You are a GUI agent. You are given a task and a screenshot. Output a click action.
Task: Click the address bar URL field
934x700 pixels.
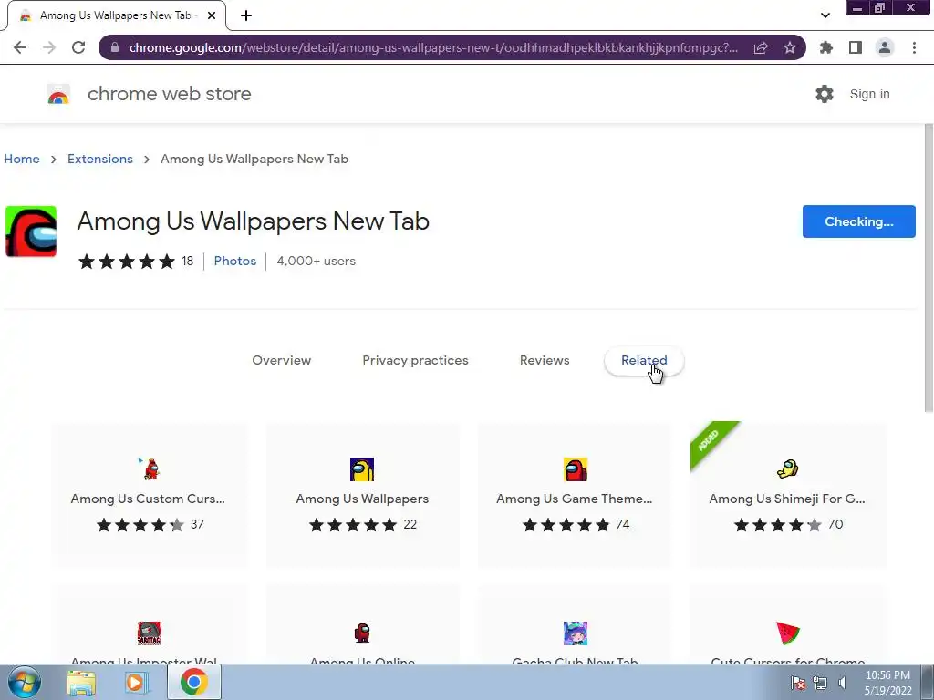click(433, 47)
